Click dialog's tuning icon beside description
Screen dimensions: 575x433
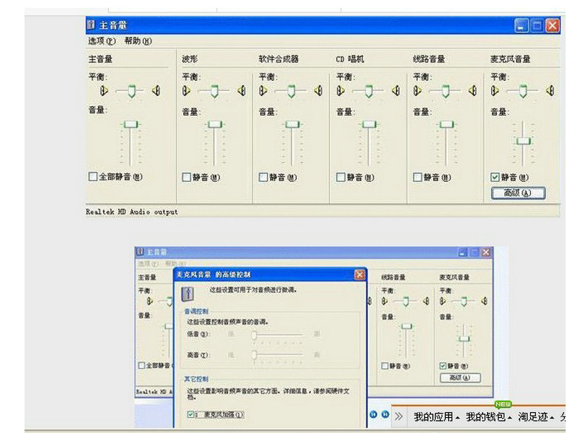coord(188,294)
